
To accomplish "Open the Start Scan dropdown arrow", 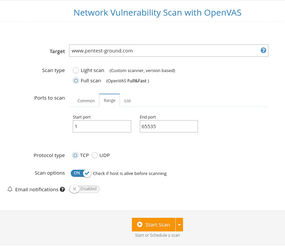I will pyautogui.click(x=179, y=224).
